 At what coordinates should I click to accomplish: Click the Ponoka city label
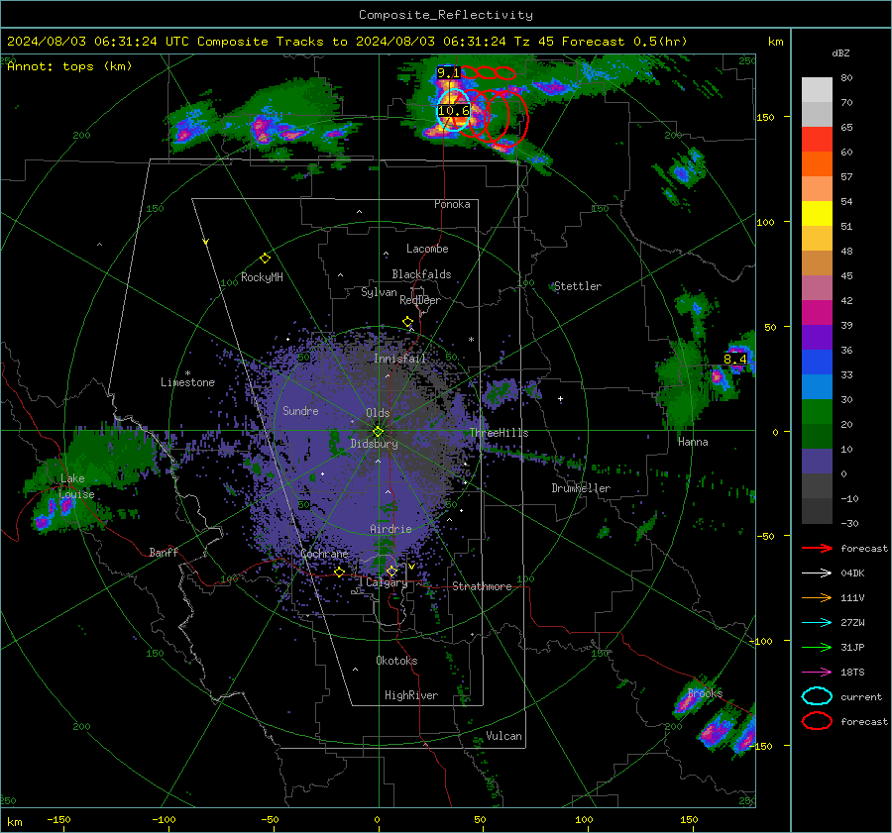(x=452, y=204)
